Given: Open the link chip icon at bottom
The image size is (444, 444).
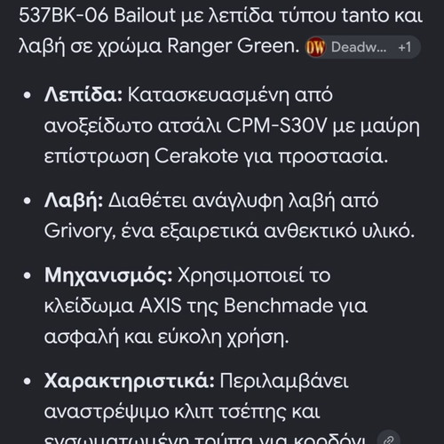Looking at the screenshot, I should [390, 439].
